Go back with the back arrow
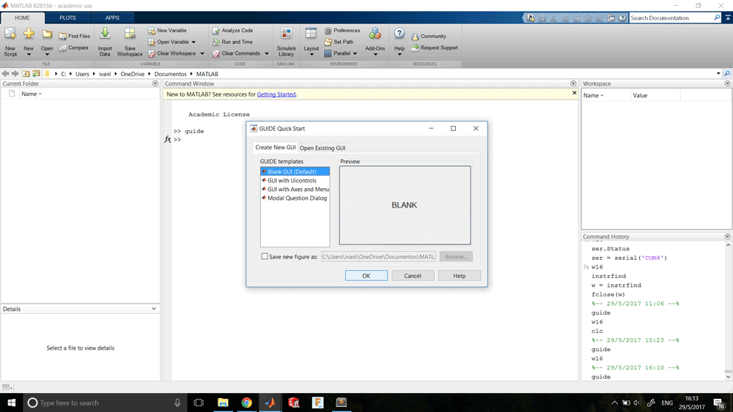The image size is (733, 412). (x=5, y=74)
